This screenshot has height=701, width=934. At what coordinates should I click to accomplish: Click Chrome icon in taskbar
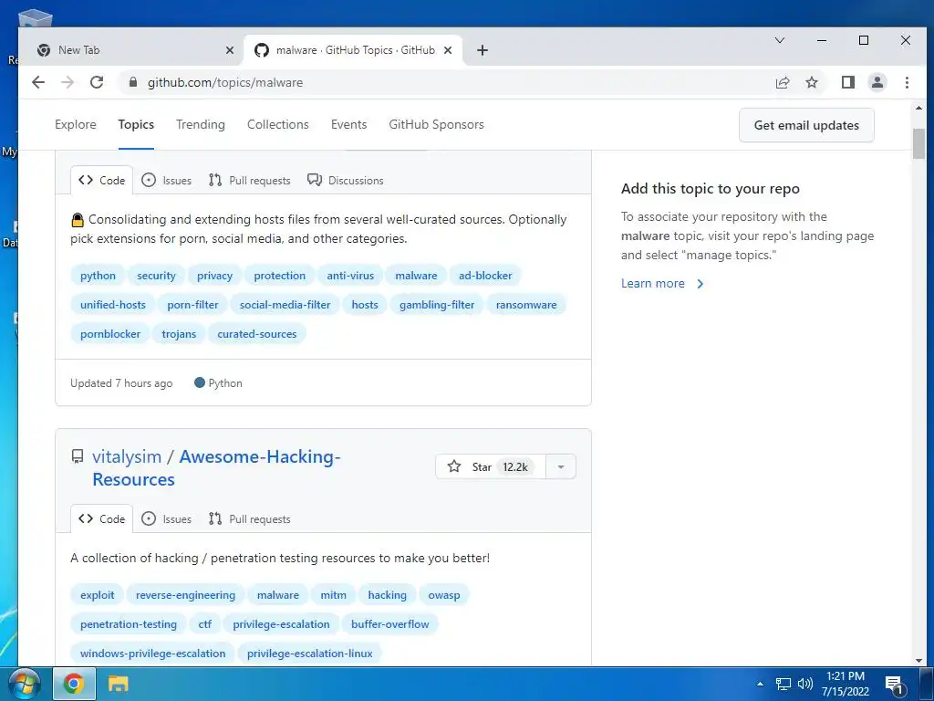click(73, 684)
